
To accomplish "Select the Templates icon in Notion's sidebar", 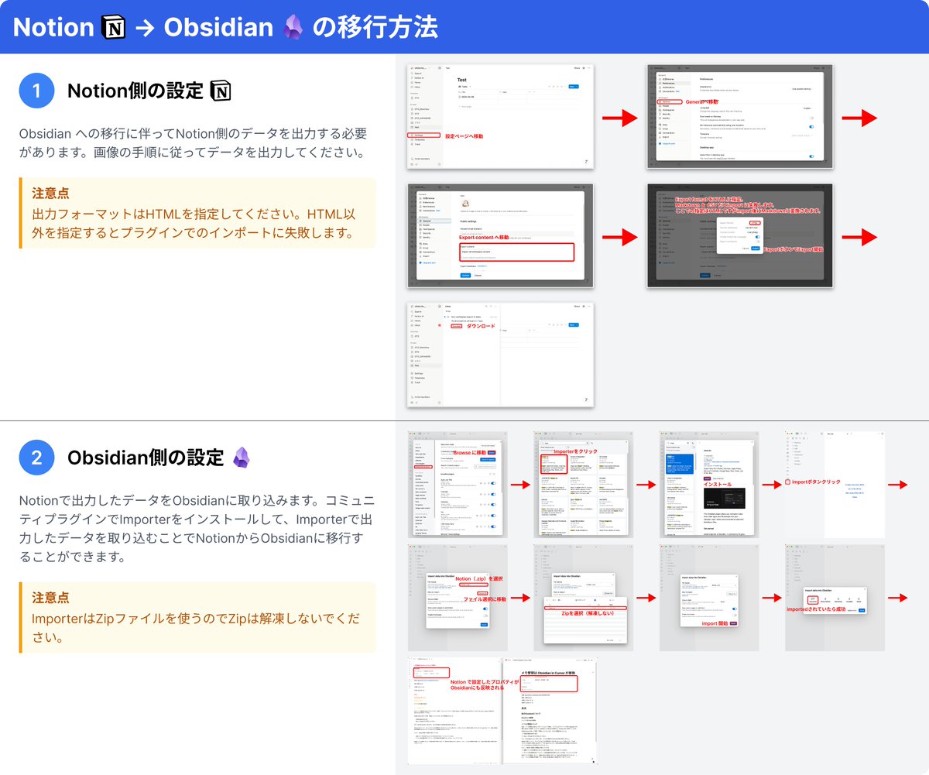I will [413, 139].
